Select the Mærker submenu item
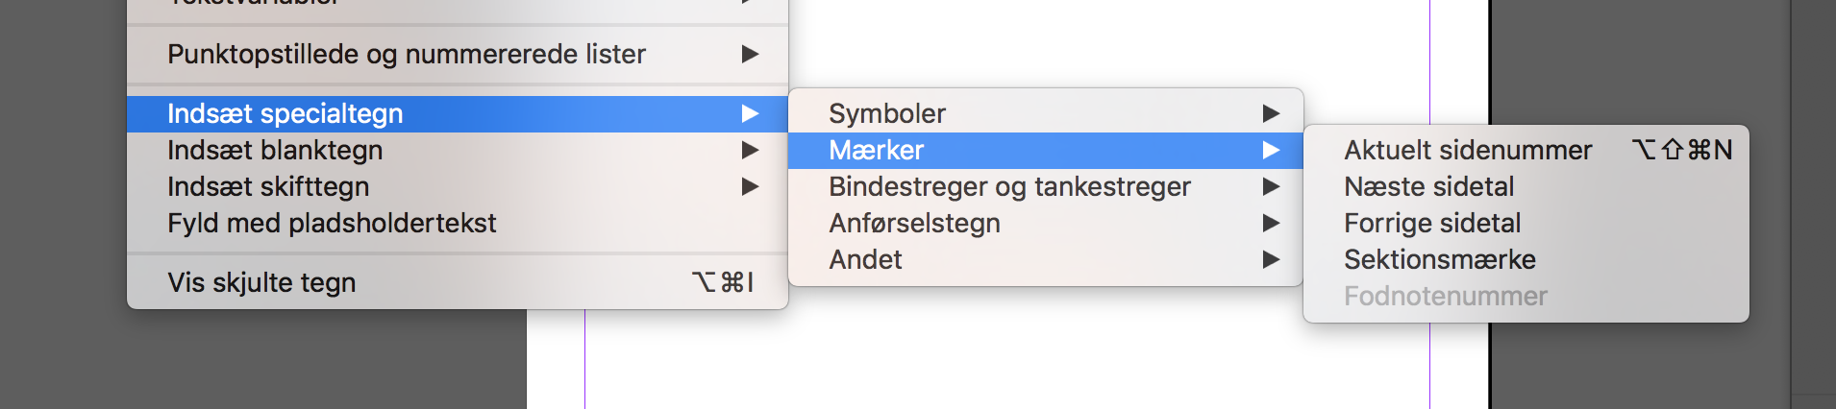 click(x=877, y=151)
